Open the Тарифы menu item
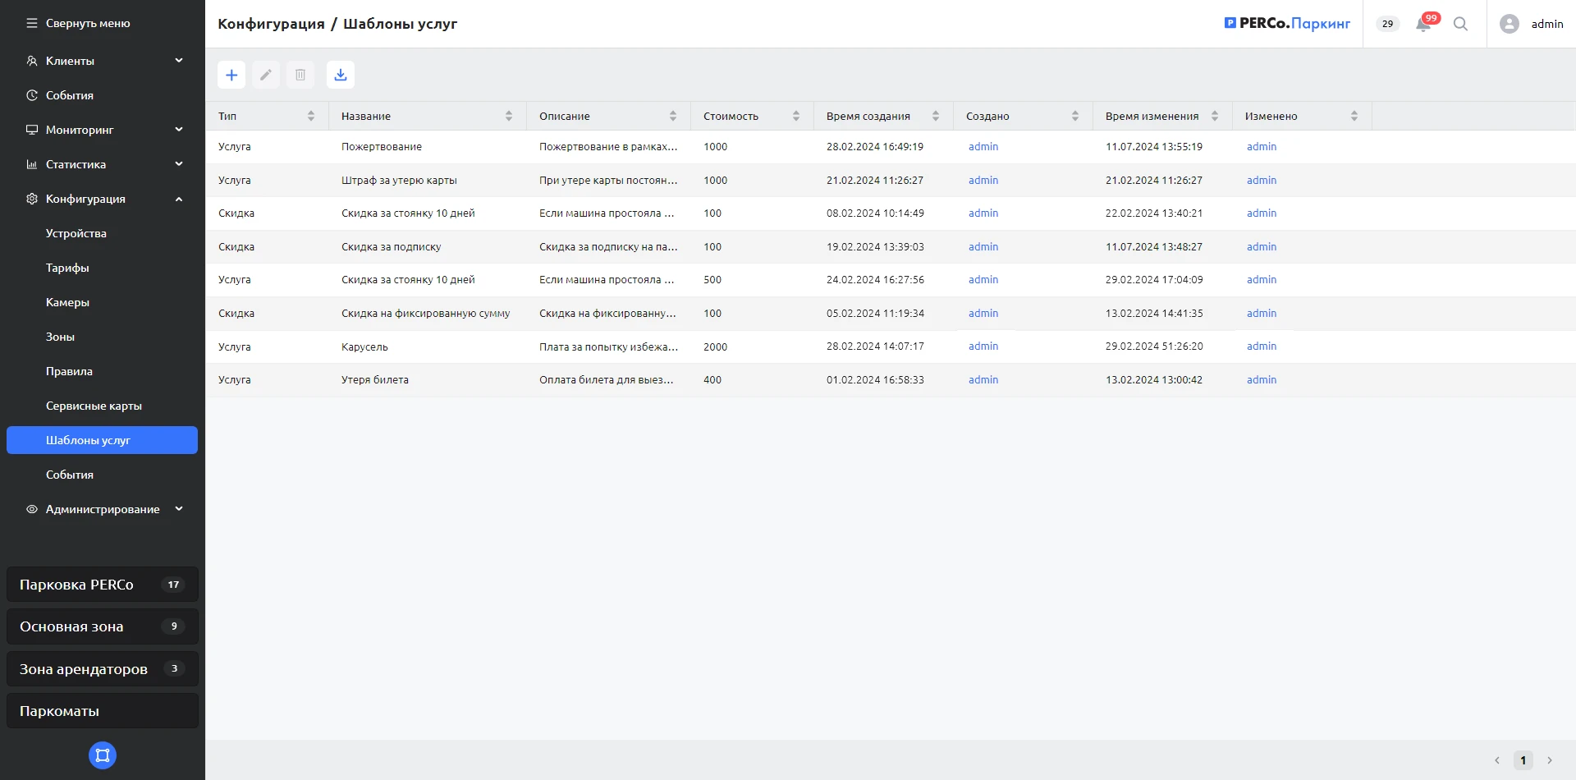 tap(67, 268)
